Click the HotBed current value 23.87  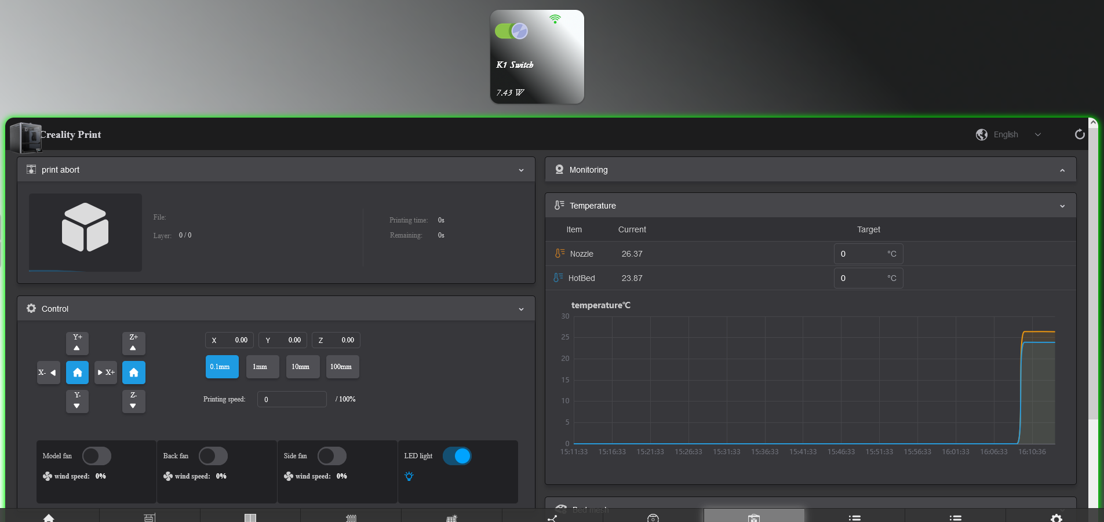(632, 278)
